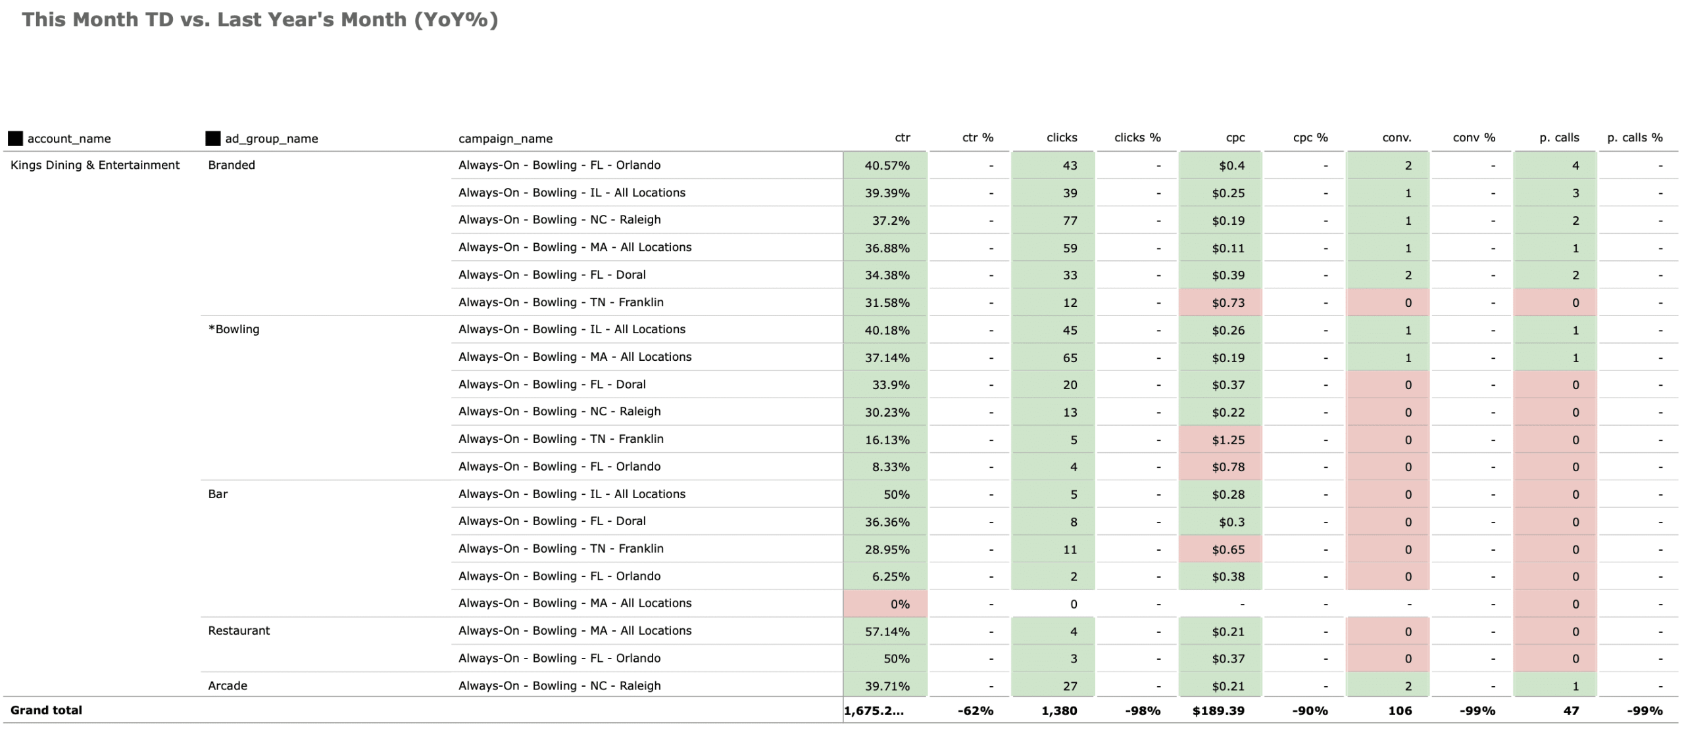
Task: Click the Grand total row label
Action: point(46,710)
